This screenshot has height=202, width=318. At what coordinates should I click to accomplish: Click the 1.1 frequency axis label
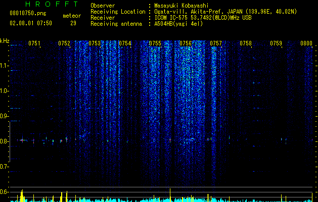click(x=4, y=66)
